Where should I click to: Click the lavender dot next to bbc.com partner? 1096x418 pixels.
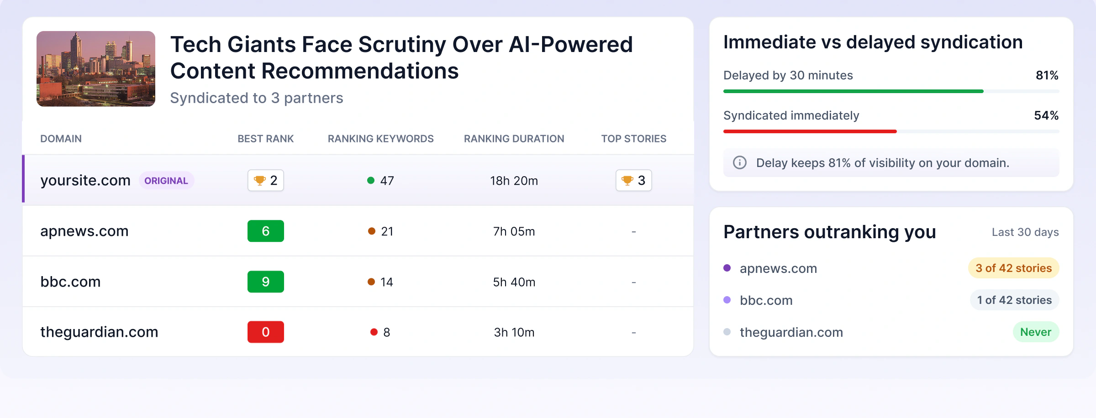coord(727,300)
